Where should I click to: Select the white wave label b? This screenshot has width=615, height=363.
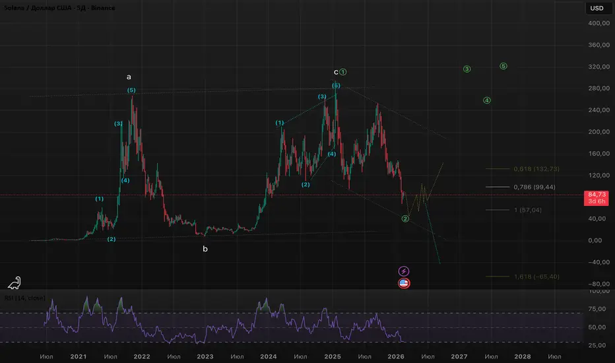pyautogui.click(x=205, y=249)
